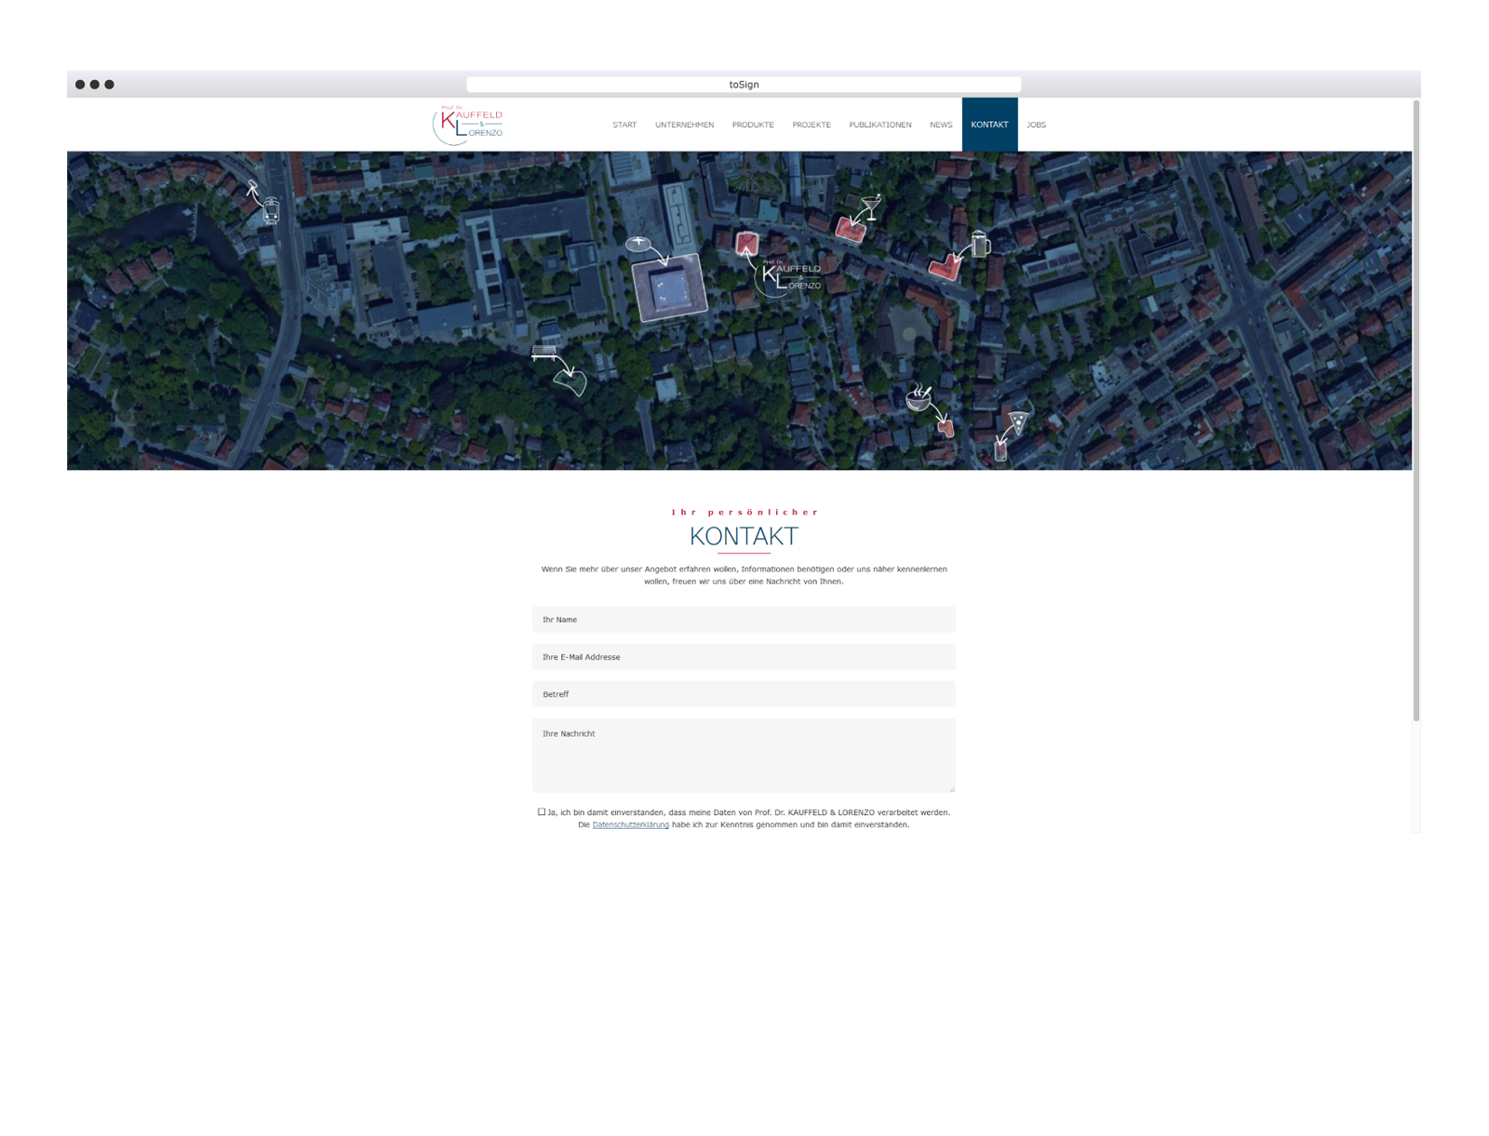
Task: Click the white Kauffeld & Lorenzo map logo
Action: coord(791,276)
